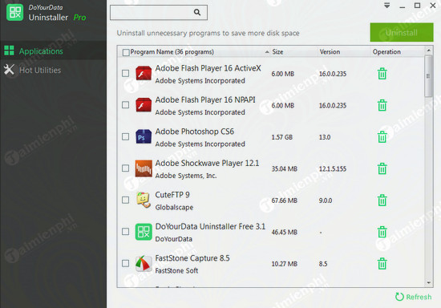
Task: Click the CuteFTP 9 app icon
Action: (x=144, y=200)
